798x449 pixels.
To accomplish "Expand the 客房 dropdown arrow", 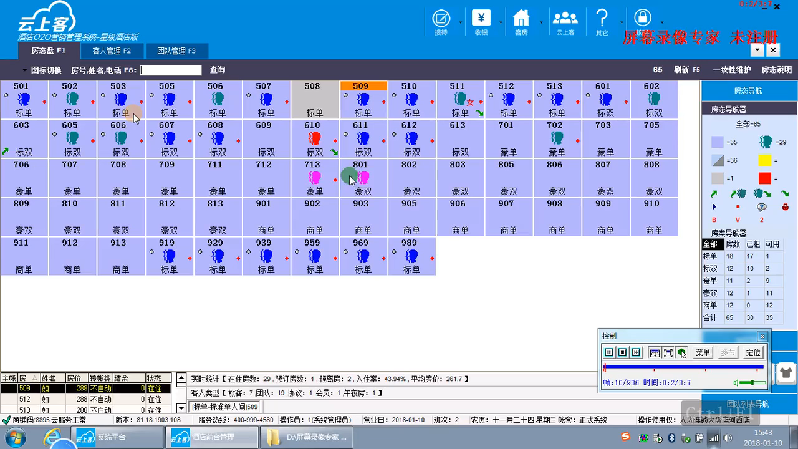I will coord(541,22).
